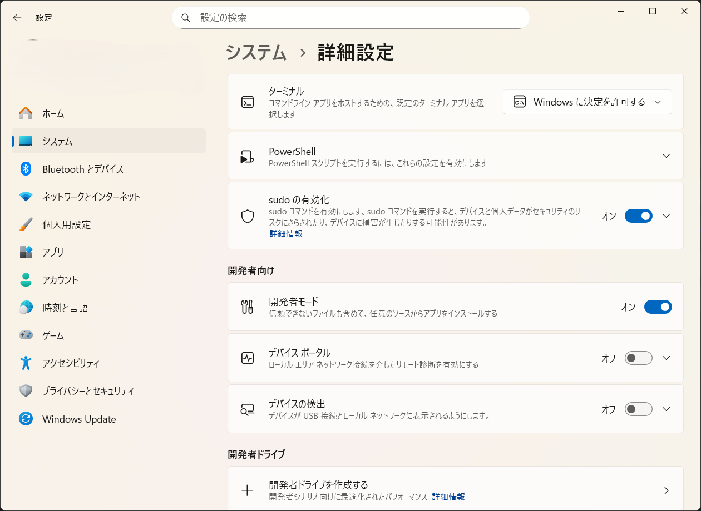Click the device discovery icon
This screenshot has height=511, width=701.
(x=248, y=409)
